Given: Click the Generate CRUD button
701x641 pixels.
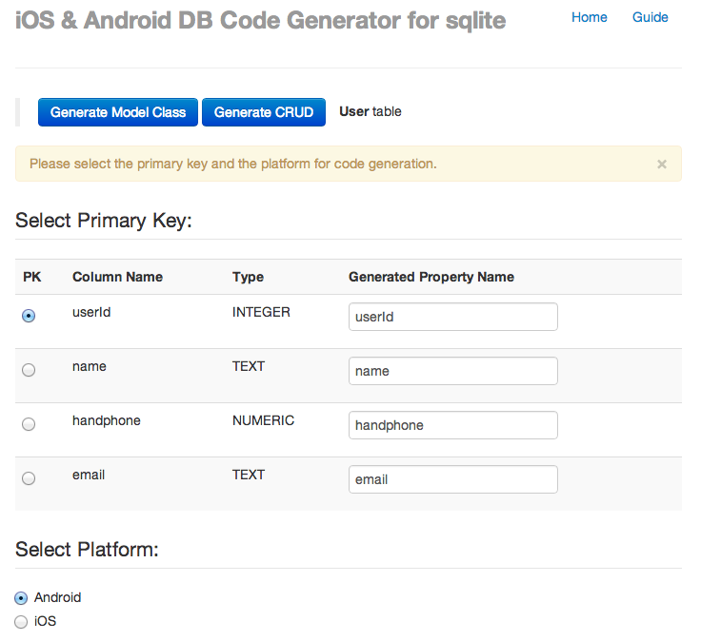Looking at the screenshot, I should point(264,112).
